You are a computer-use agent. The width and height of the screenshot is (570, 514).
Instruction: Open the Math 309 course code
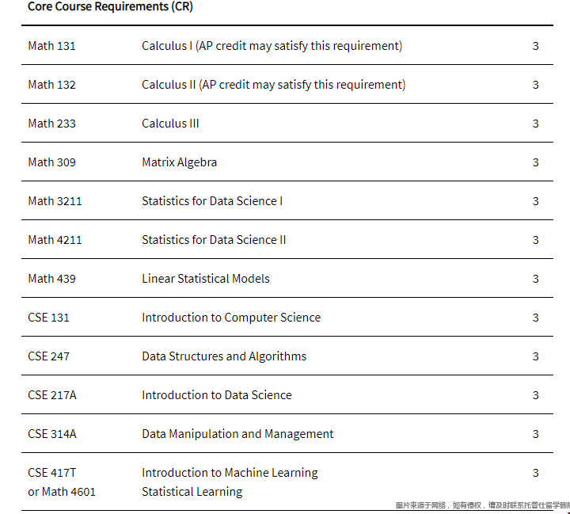point(51,162)
